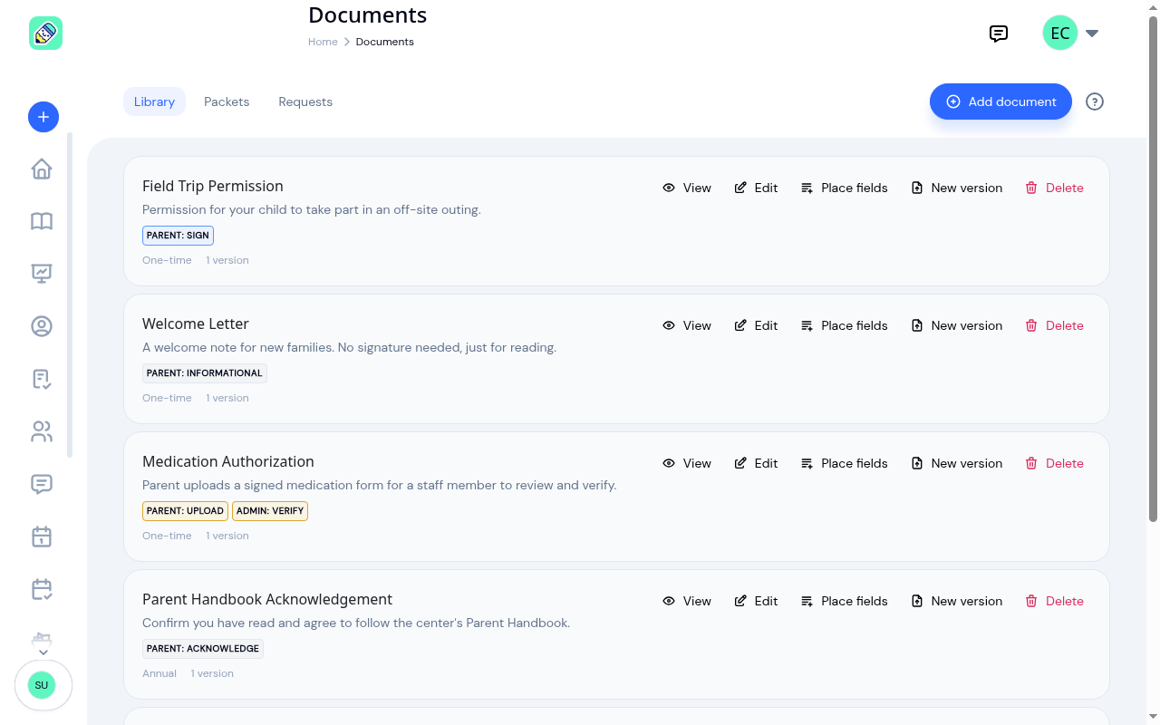Click the PARENT: UPLOAD tag
The height and width of the screenshot is (725, 1160).
pyautogui.click(x=185, y=511)
